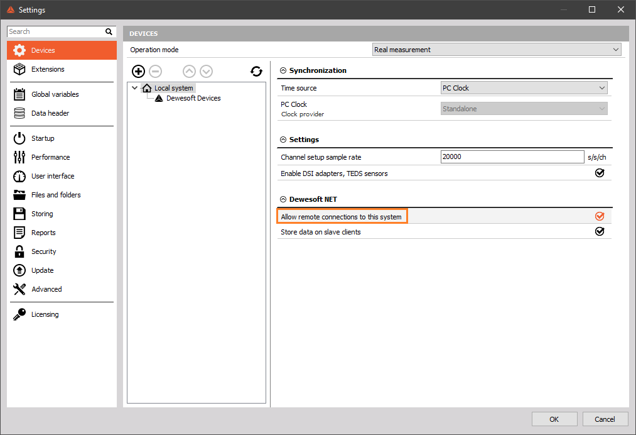Click the Licensing key icon
This screenshot has height=435, width=636.
tap(19, 314)
